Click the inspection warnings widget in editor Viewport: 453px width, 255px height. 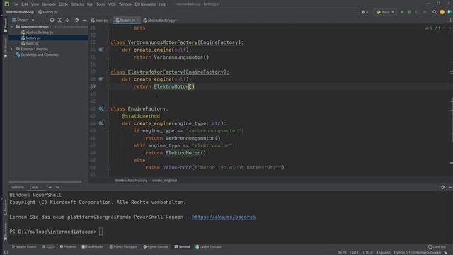(432, 28)
